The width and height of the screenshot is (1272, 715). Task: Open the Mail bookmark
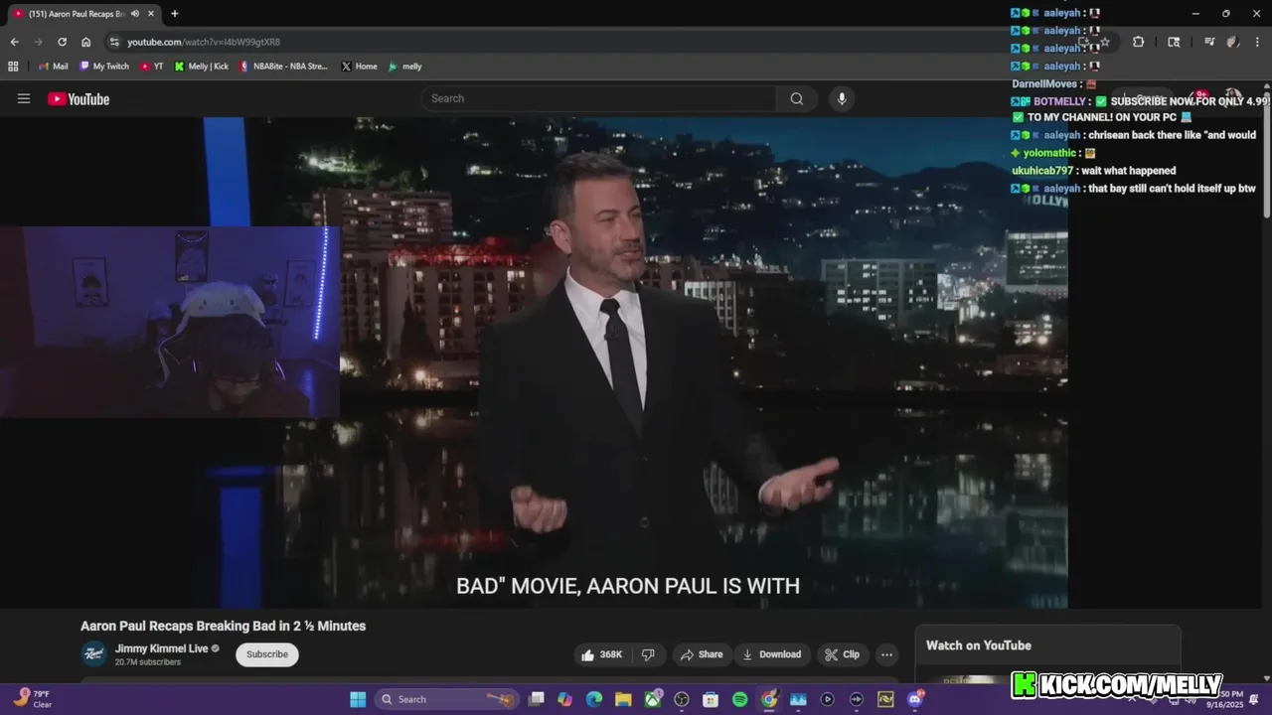click(54, 67)
